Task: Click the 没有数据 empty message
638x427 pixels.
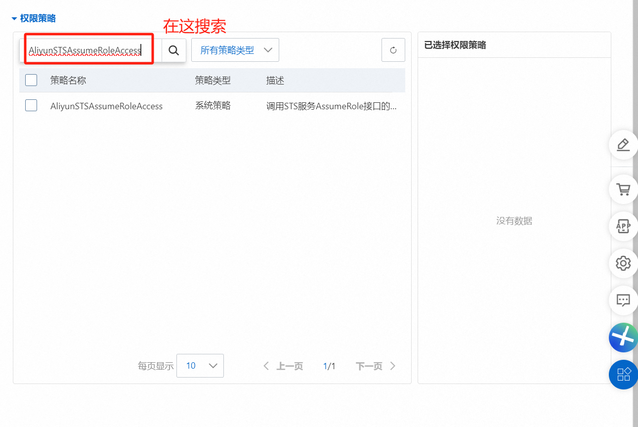Action: click(514, 221)
